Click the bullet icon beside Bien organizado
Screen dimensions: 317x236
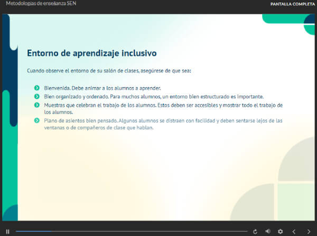point(37,97)
